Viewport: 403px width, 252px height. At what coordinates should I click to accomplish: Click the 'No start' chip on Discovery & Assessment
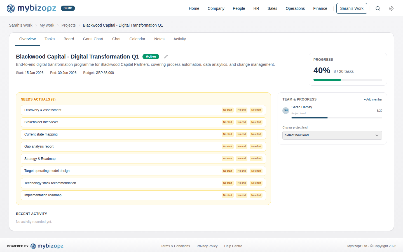(228, 110)
